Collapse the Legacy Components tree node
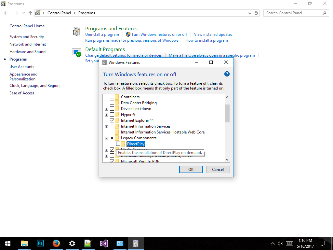333x250 pixels. 106,138
